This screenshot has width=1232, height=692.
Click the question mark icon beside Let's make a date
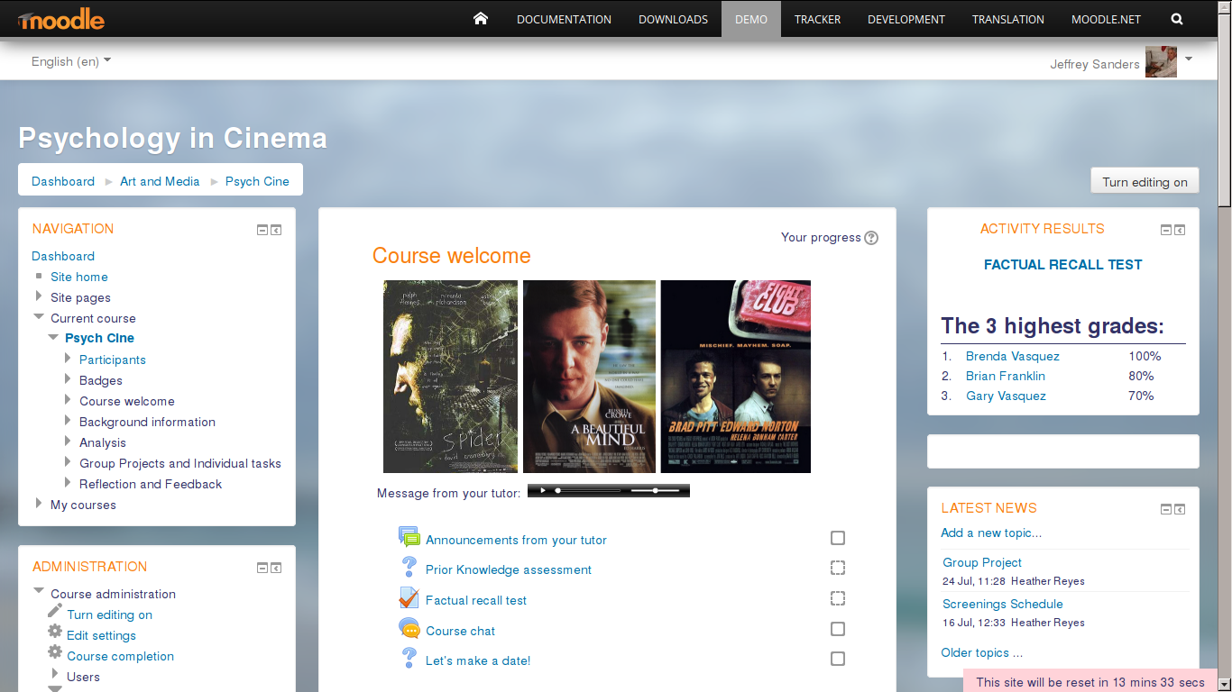(409, 659)
